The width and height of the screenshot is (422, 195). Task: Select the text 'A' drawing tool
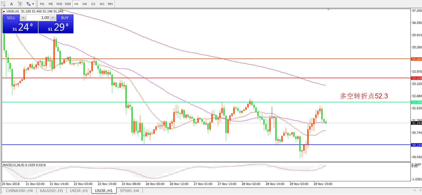pyautogui.click(x=11, y=4)
